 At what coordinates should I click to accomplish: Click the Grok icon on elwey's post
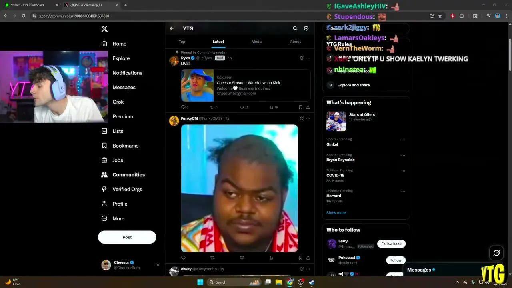(301, 269)
